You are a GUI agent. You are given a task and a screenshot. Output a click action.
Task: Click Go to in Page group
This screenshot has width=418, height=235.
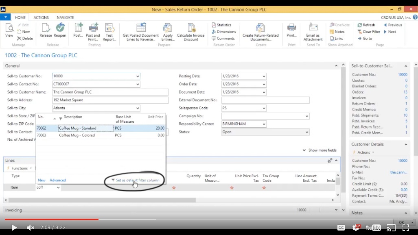[x=365, y=38]
